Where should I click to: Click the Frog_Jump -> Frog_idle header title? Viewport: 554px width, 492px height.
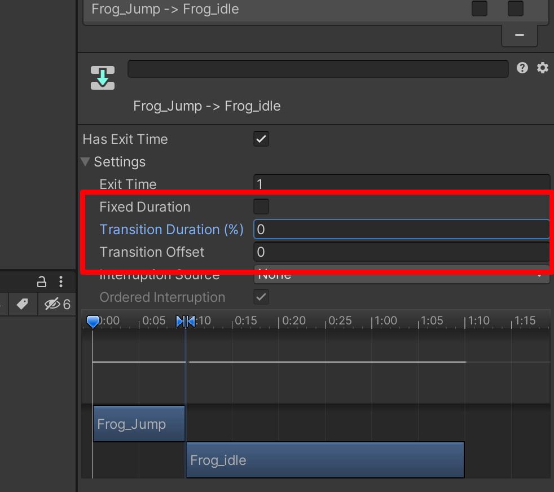(x=206, y=106)
